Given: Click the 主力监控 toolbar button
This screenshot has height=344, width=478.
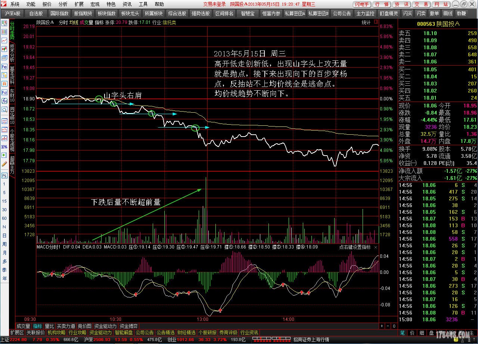Looking at the screenshot, I should click(x=365, y=13).
